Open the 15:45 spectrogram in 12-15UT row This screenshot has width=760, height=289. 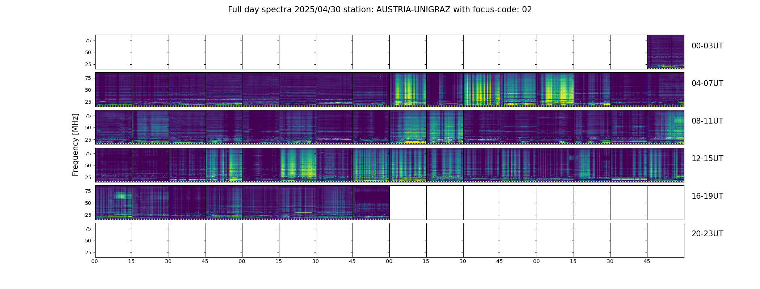(x=666, y=165)
